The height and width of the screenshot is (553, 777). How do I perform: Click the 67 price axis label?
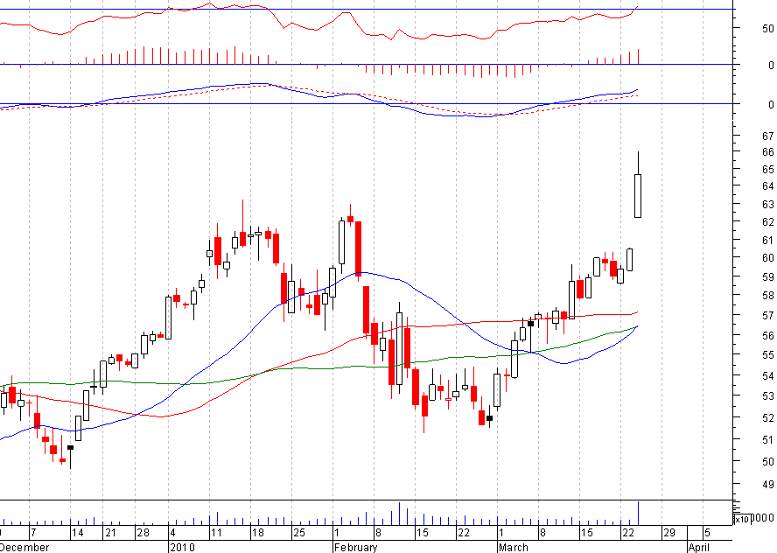767,136
